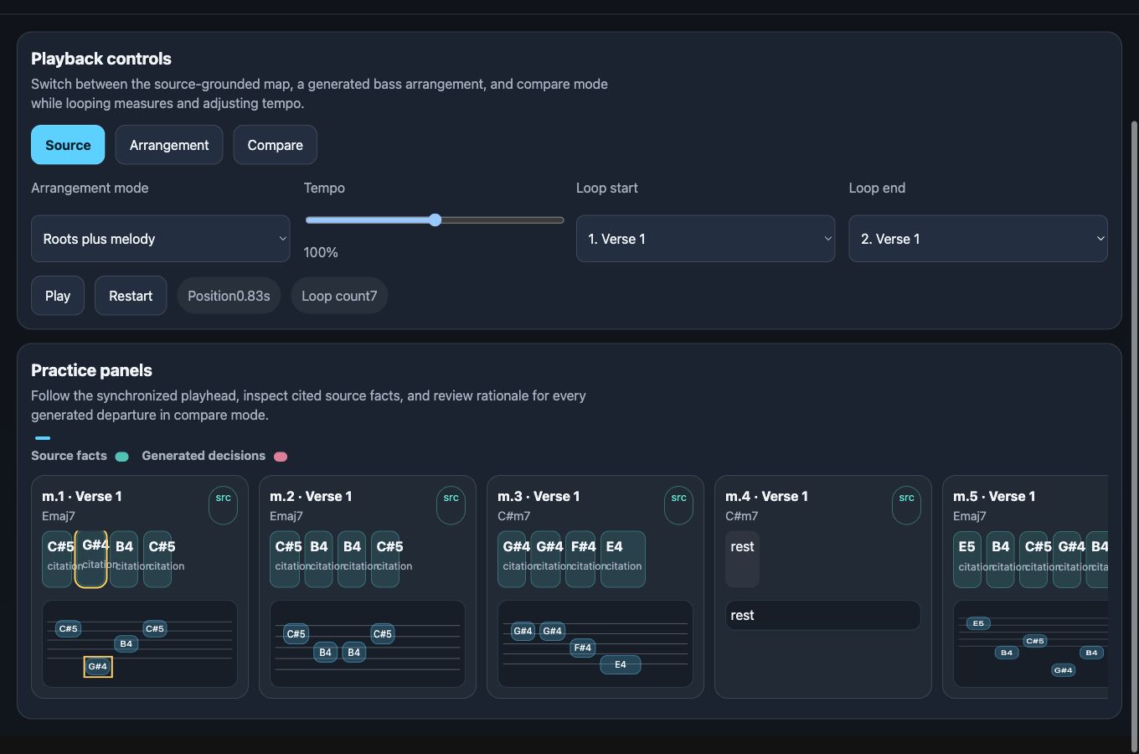This screenshot has width=1139, height=754.
Task: Switch to Source playback mode
Action: click(x=68, y=145)
